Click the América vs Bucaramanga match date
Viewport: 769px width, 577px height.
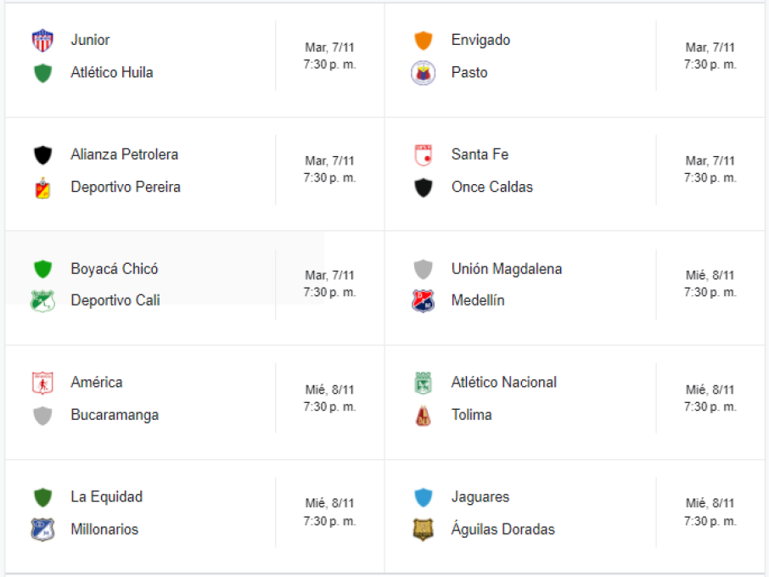329,389
